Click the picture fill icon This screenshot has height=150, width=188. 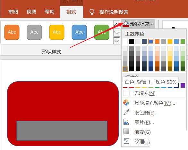126,122
